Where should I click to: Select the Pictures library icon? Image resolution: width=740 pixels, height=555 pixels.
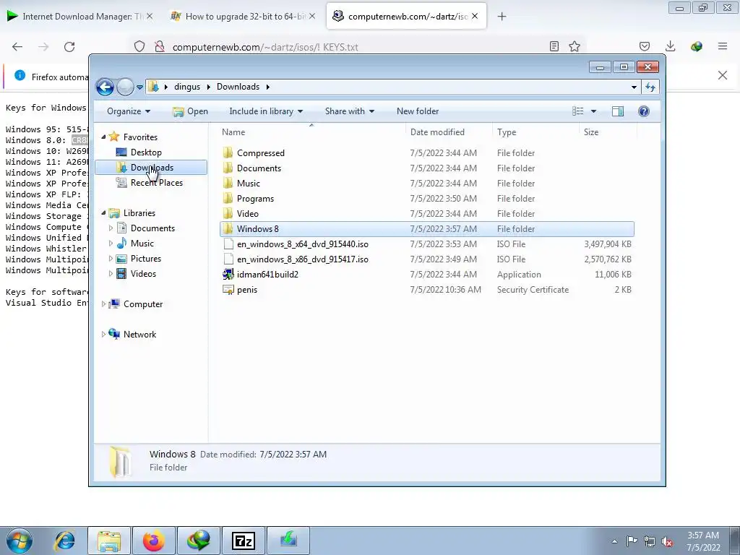click(x=121, y=259)
